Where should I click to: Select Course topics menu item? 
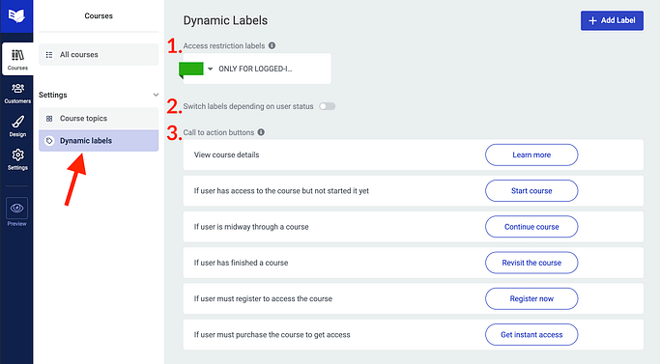coord(99,119)
